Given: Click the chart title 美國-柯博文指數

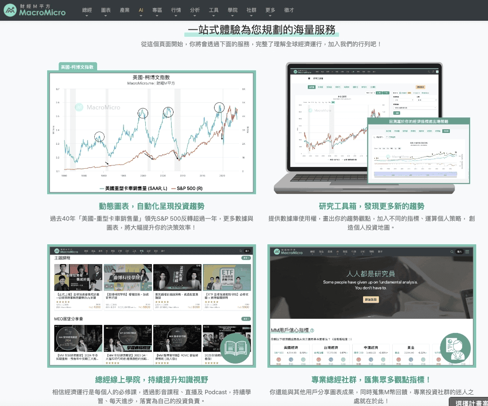Looking at the screenshot, I should click(x=151, y=77).
